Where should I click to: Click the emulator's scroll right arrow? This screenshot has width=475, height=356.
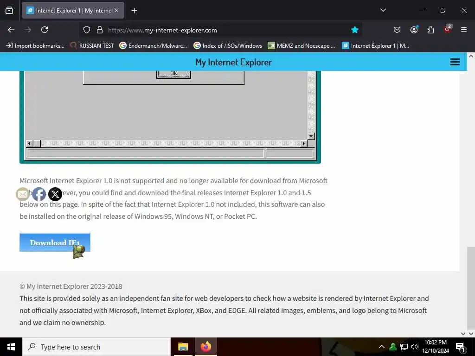click(x=304, y=144)
